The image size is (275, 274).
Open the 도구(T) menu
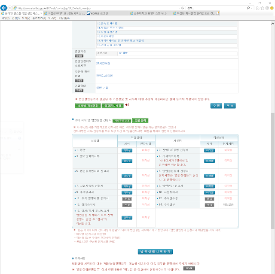52,18
